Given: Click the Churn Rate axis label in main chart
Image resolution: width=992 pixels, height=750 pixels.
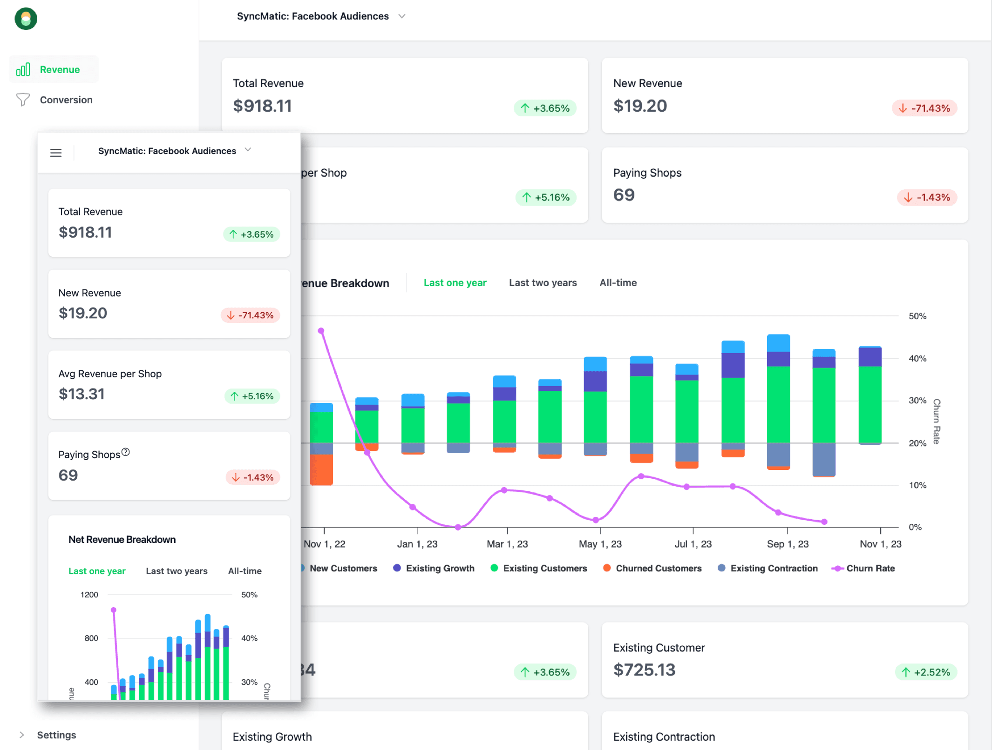Looking at the screenshot, I should point(937,421).
